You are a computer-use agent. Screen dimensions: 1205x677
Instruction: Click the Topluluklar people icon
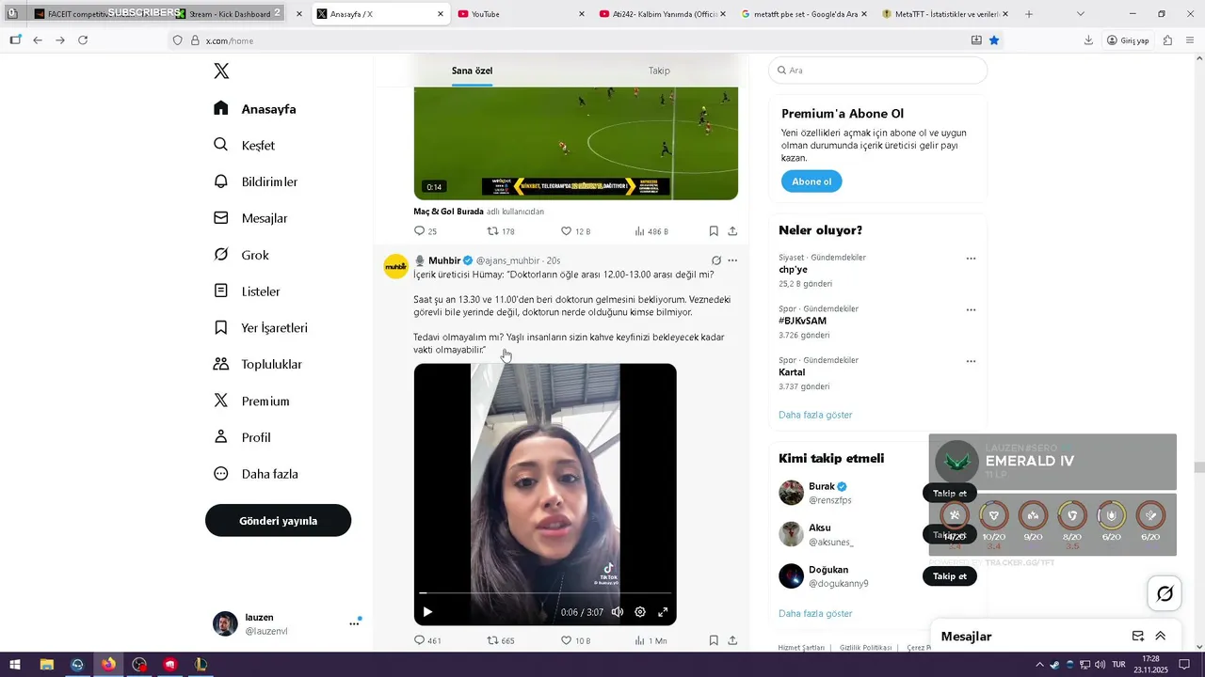[x=221, y=364]
